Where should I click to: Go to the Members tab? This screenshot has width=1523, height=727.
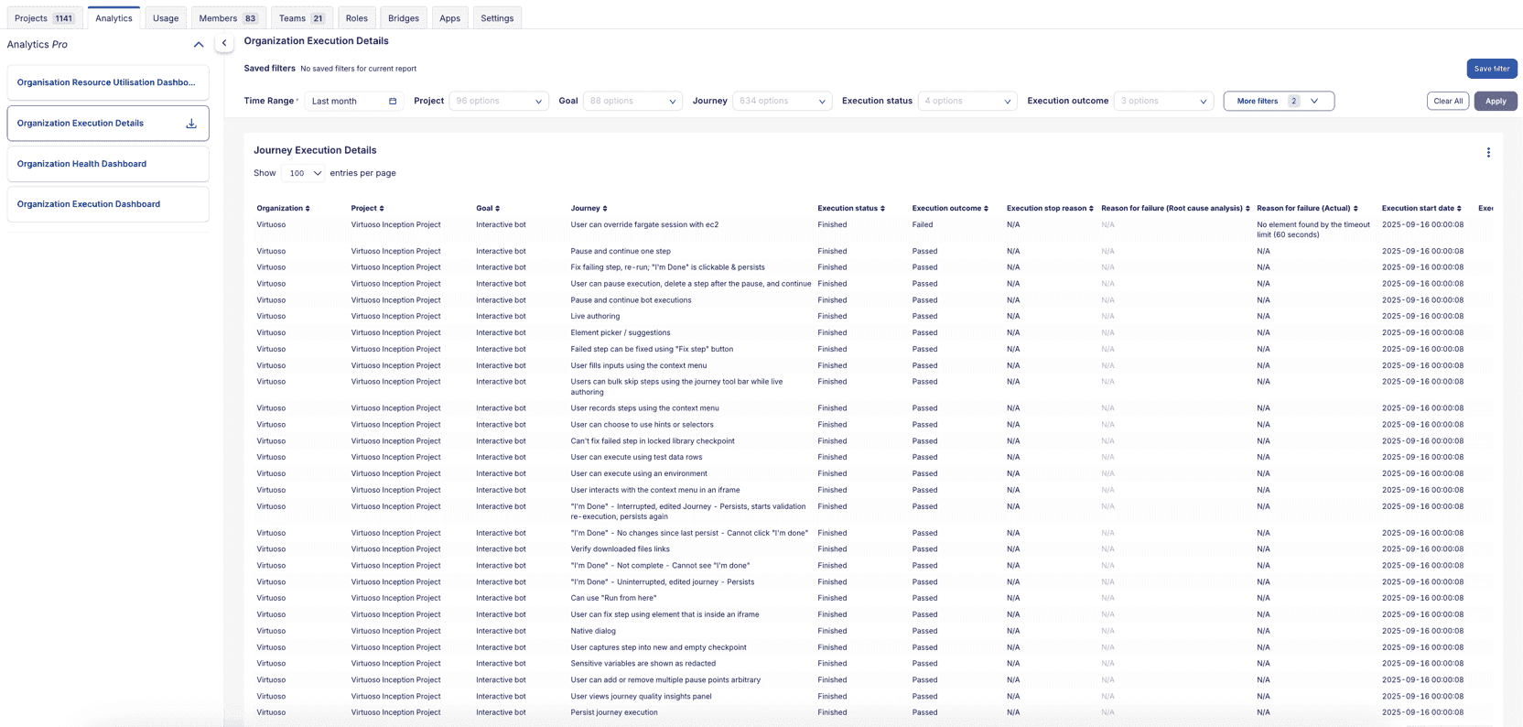pos(228,18)
